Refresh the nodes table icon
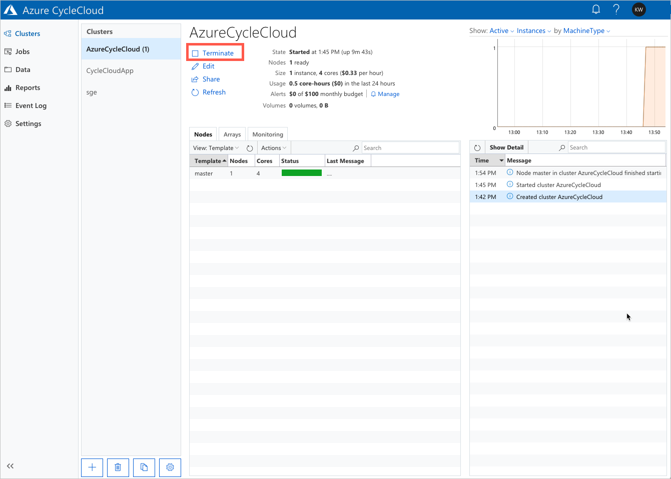The height and width of the screenshot is (479, 671). [x=250, y=148]
